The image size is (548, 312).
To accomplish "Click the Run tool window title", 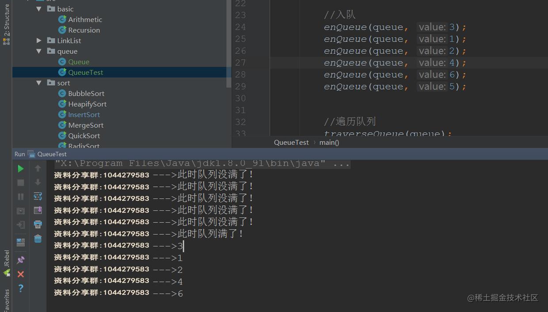I will pyautogui.click(x=19, y=154).
